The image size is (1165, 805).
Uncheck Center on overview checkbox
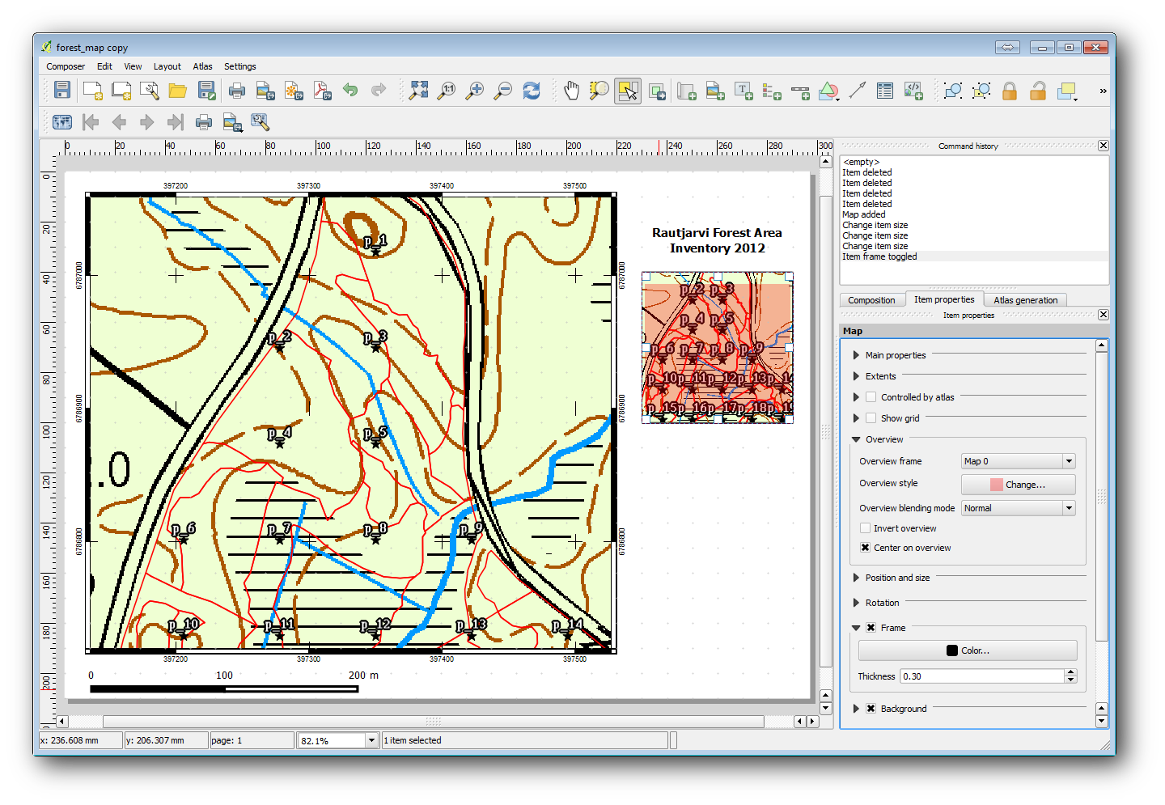point(866,548)
